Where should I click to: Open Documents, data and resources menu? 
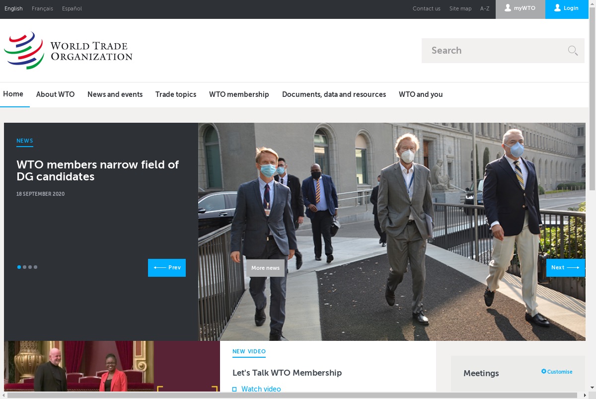coord(334,94)
